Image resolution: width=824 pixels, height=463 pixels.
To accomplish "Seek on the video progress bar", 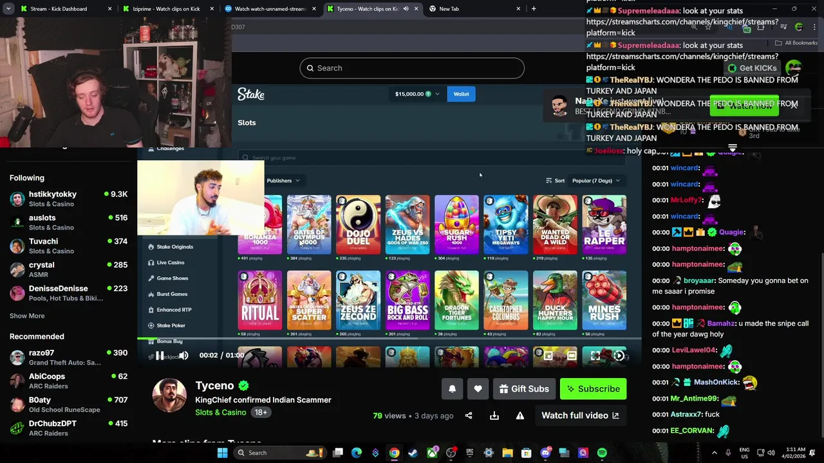I will pos(389,338).
